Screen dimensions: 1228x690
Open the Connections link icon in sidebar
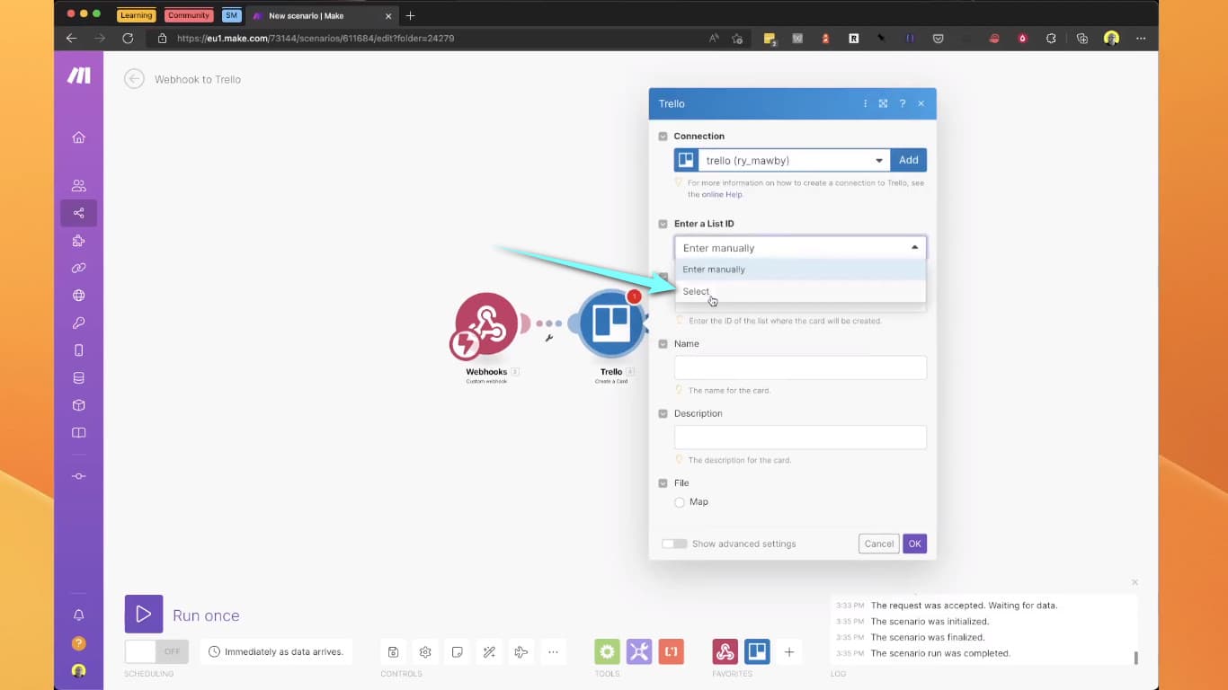point(78,268)
